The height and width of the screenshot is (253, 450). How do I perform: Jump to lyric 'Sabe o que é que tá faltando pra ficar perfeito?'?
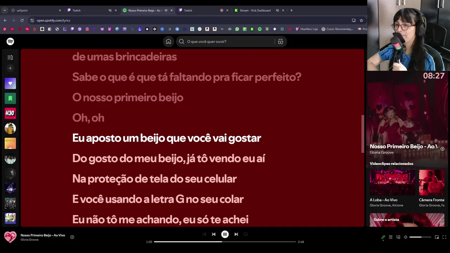click(187, 77)
